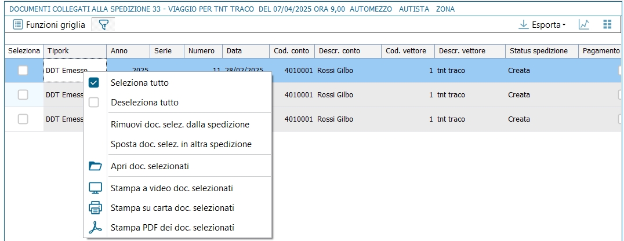Select Sposta doc. selez. in altra spedizione
The image size is (624, 241).
(x=181, y=144)
